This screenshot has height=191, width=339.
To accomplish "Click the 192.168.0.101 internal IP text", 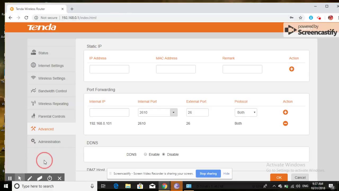I will pyautogui.click(x=100, y=123).
